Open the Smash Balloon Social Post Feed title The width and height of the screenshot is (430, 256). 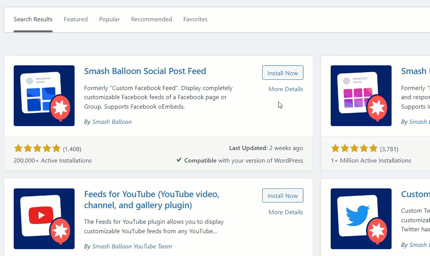(x=145, y=71)
